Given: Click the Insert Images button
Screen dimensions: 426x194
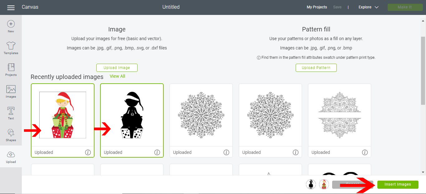Looking at the screenshot, I should (x=398, y=184).
